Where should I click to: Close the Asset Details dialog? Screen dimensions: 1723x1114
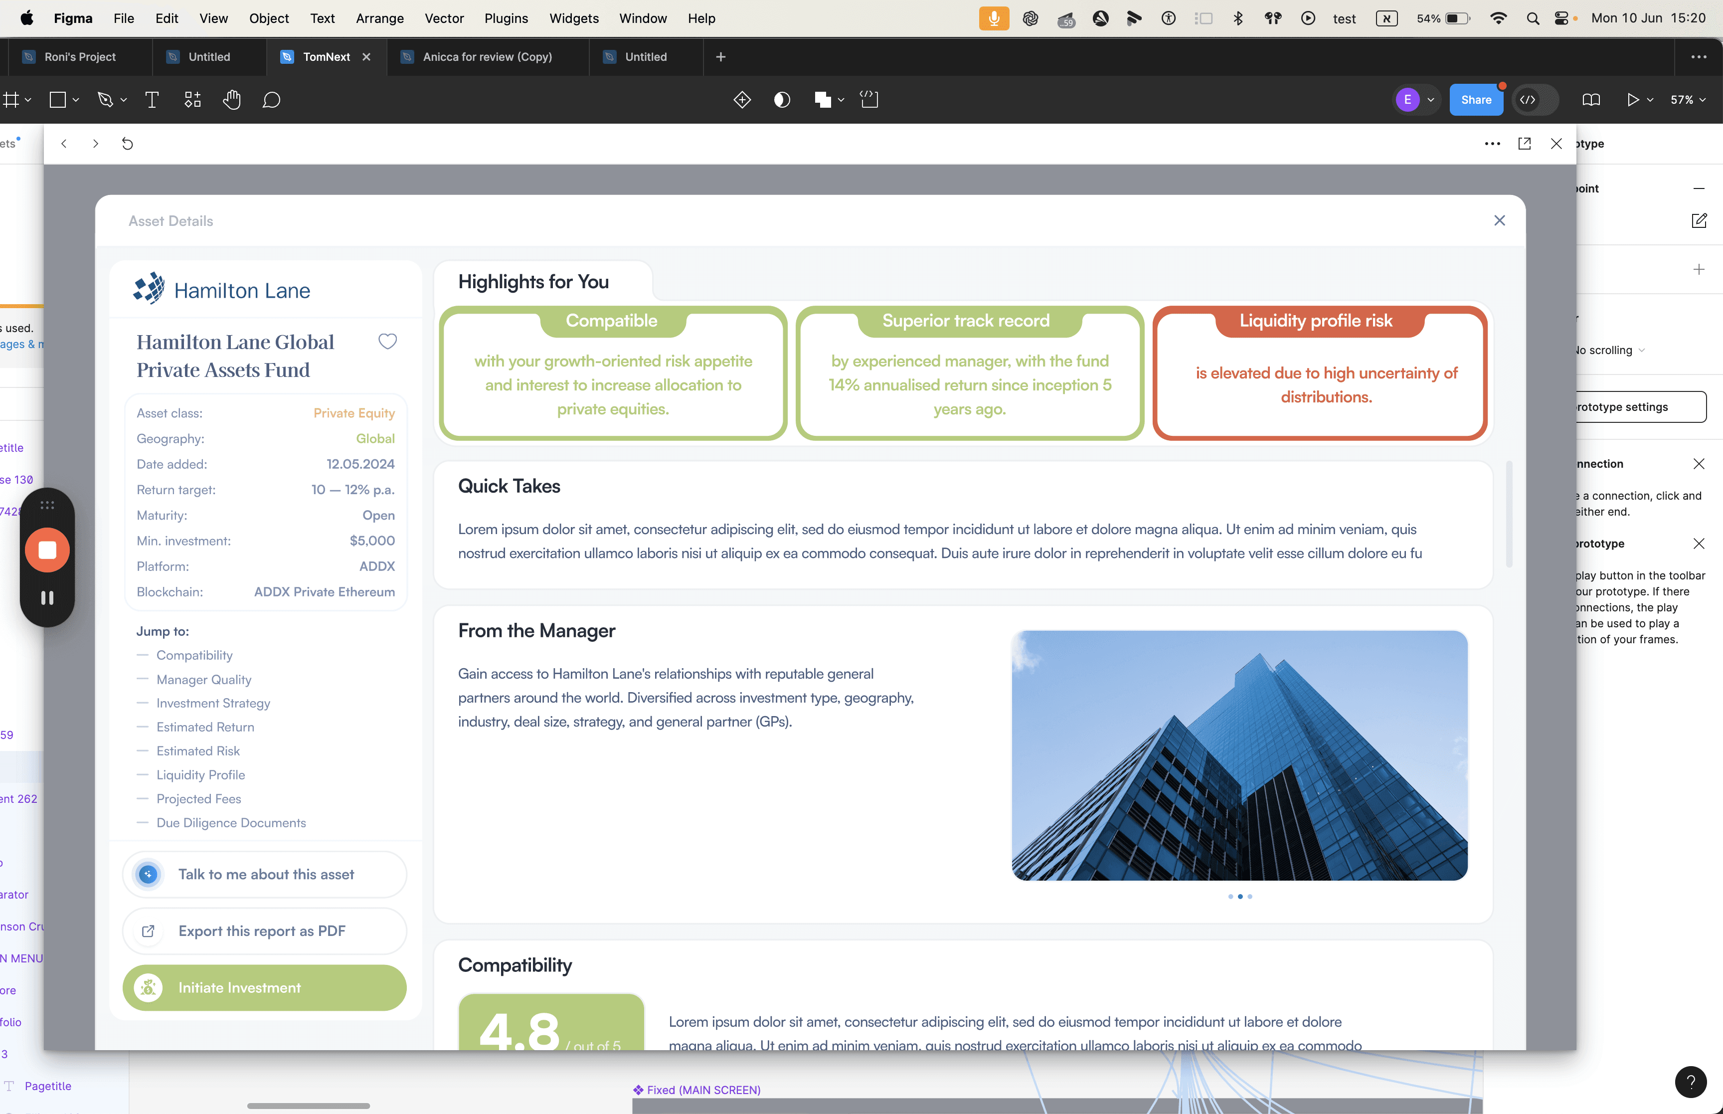point(1500,220)
